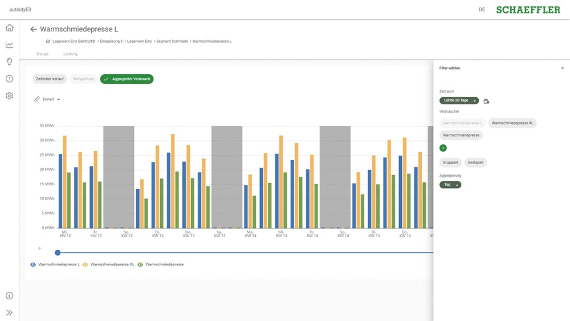570x321 pixels.
Task: Open the calendar date picker icon
Action: 486,101
